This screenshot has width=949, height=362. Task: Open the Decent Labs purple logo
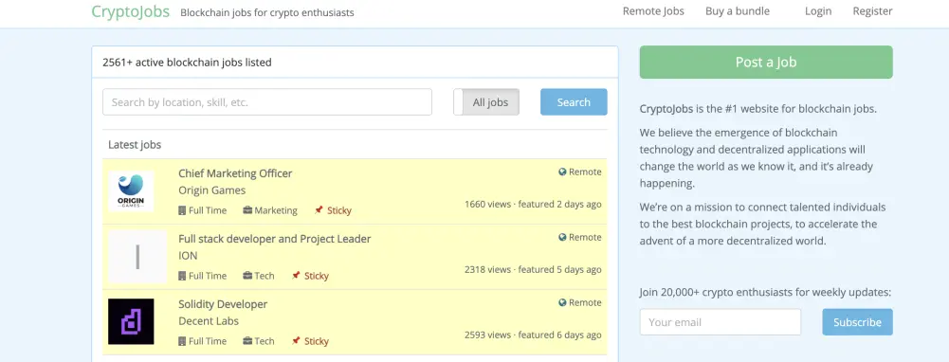tap(131, 321)
